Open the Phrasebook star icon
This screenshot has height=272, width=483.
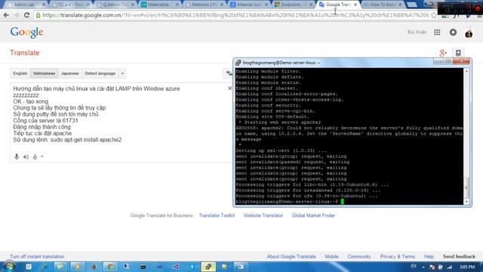(x=458, y=53)
